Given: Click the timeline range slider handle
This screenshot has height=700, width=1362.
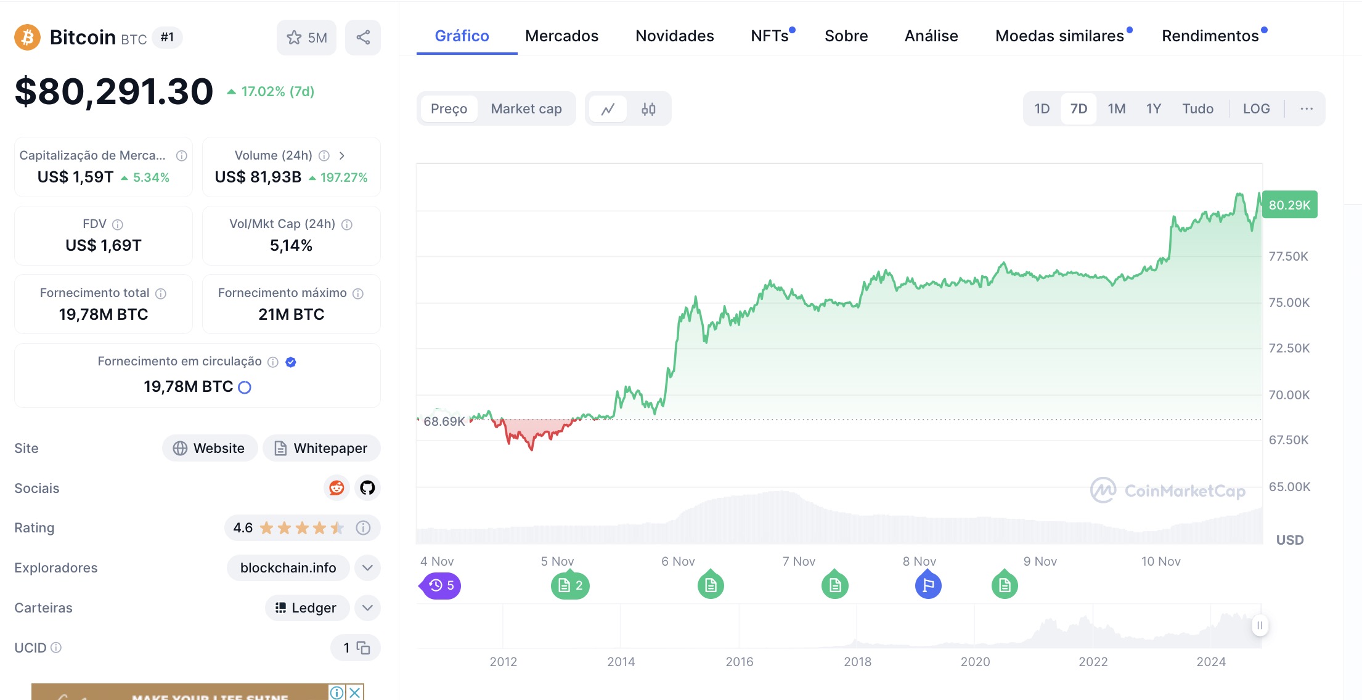Looking at the screenshot, I should 1260,625.
